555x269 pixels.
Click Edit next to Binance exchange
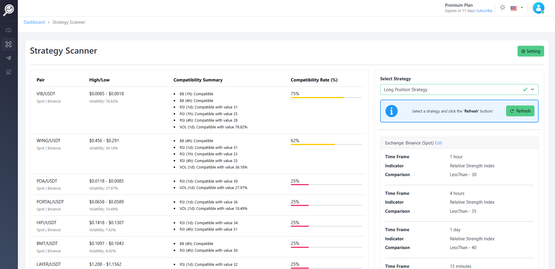coord(438,143)
